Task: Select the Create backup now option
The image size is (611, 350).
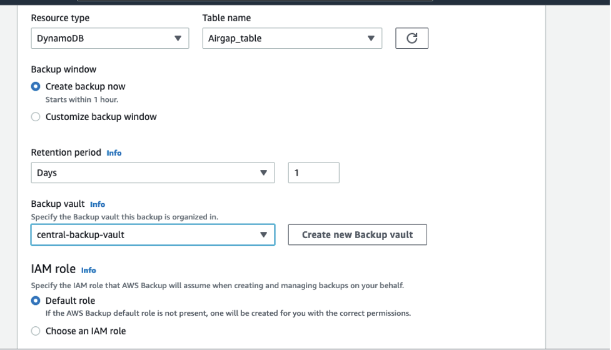Action: coord(36,86)
